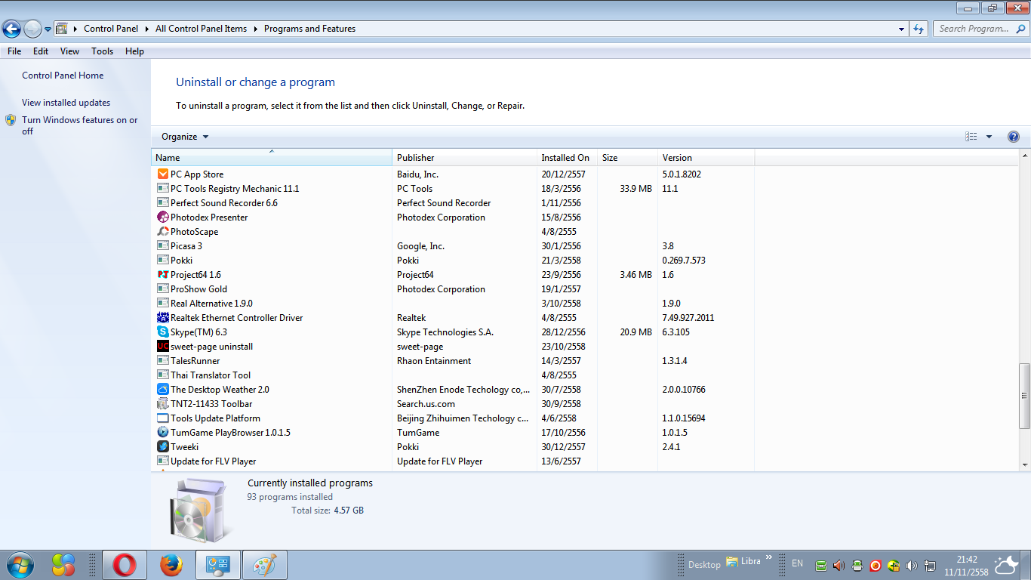
Task: Click the PC App Store program icon
Action: click(x=162, y=174)
